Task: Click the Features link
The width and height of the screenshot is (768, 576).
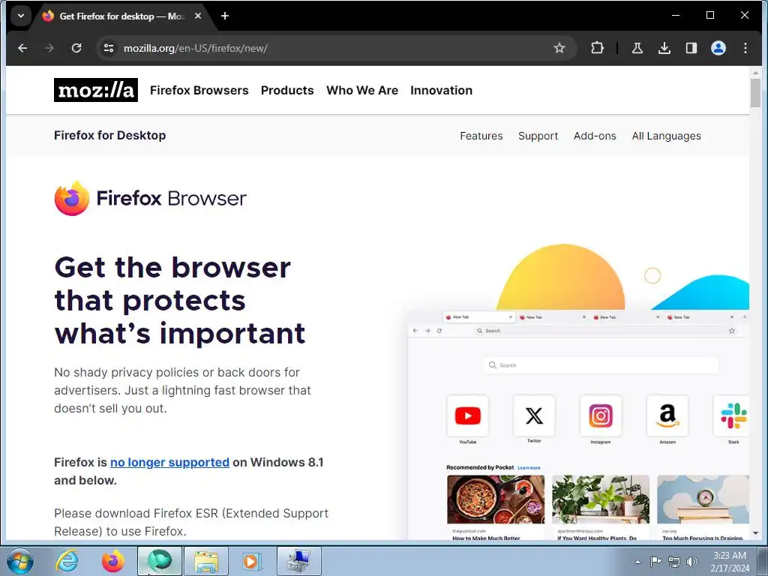Action: pyautogui.click(x=481, y=136)
